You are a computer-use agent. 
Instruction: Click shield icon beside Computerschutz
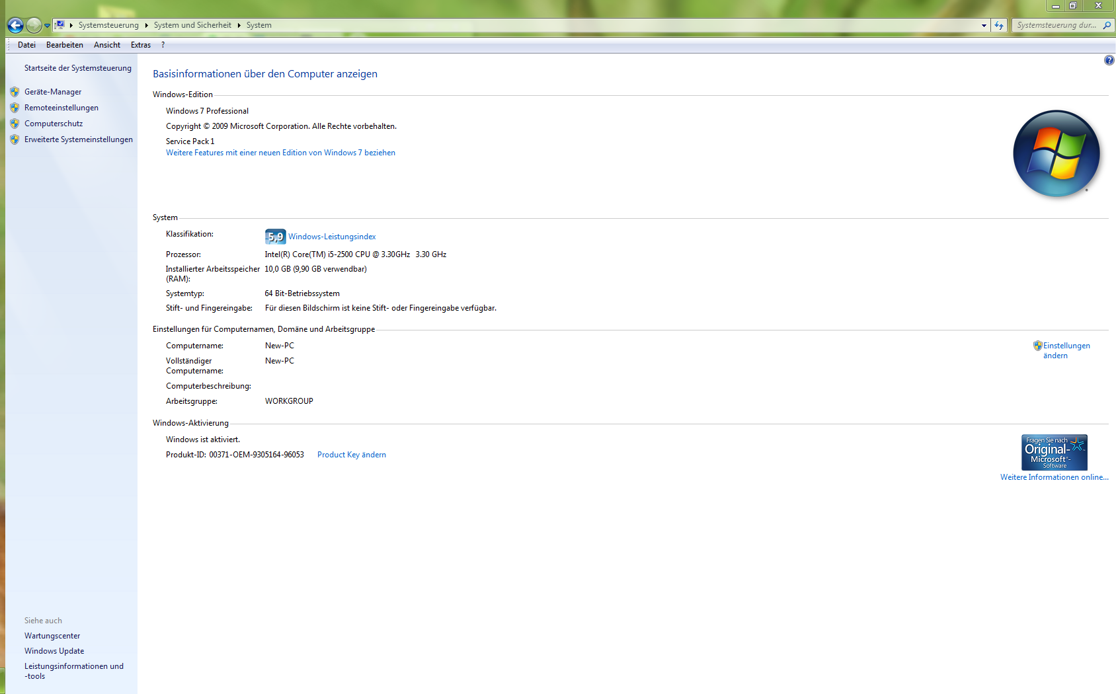coord(15,124)
